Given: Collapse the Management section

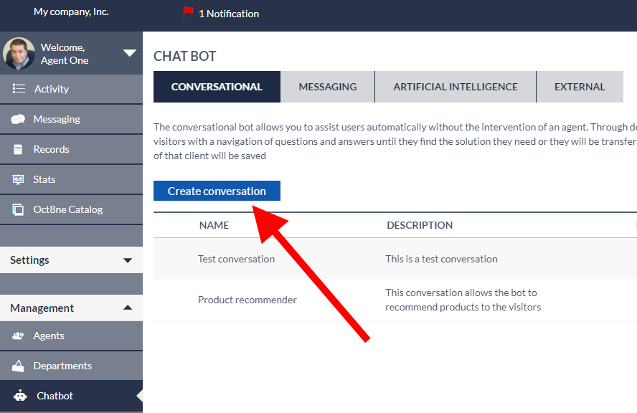Looking at the screenshot, I should click(128, 308).
